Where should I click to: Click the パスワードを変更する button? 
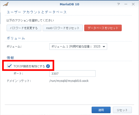point(24,28)
